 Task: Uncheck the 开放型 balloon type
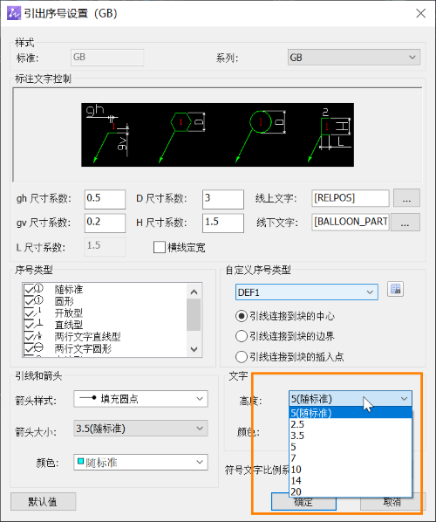tap(29, 313)
